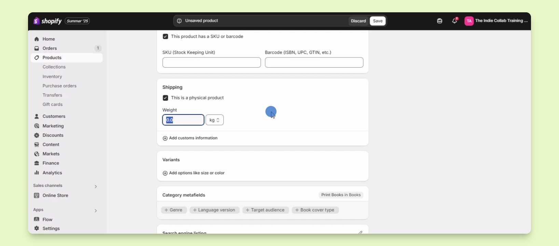559x246 pixels.
Task: Open Gift cards in the sidebar
Action: pos(53,104)
